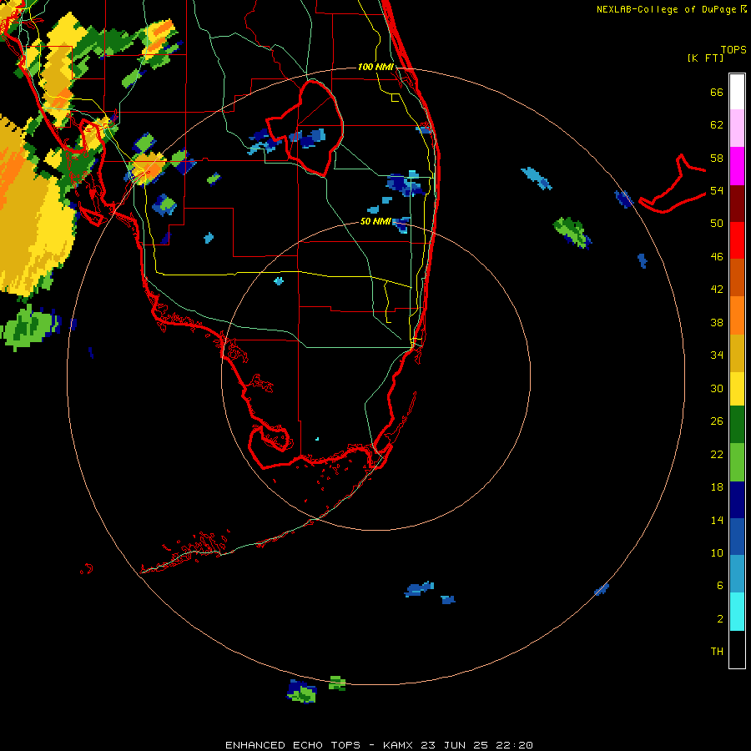Image resolution: width=751 pixels, height=751 pixels.
Task: Click the white swatch in the tops legend
Action: [x=737, y=92]
